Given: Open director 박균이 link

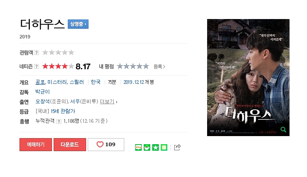Looking at the screenshot, I should [x=43, y=92].
